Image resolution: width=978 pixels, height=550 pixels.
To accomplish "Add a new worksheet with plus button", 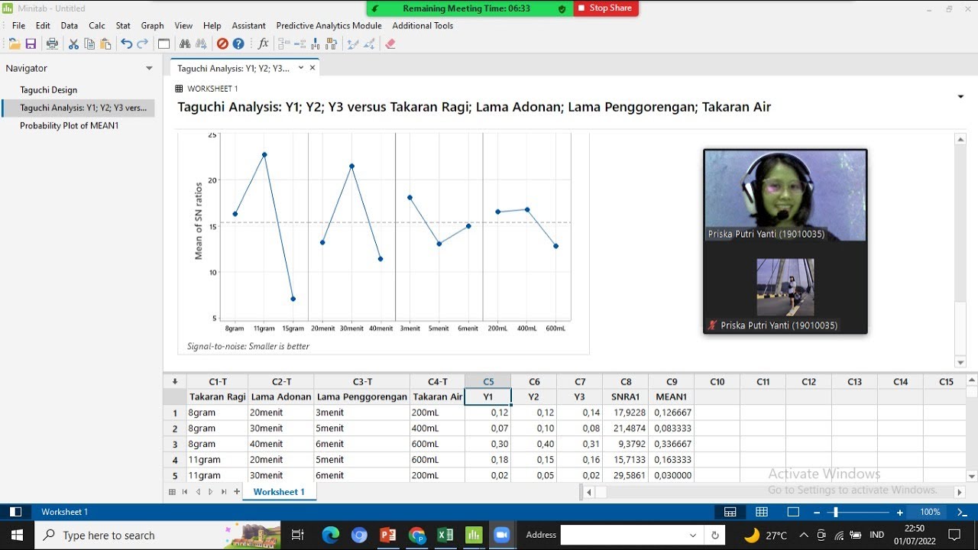I will [237, 492].
